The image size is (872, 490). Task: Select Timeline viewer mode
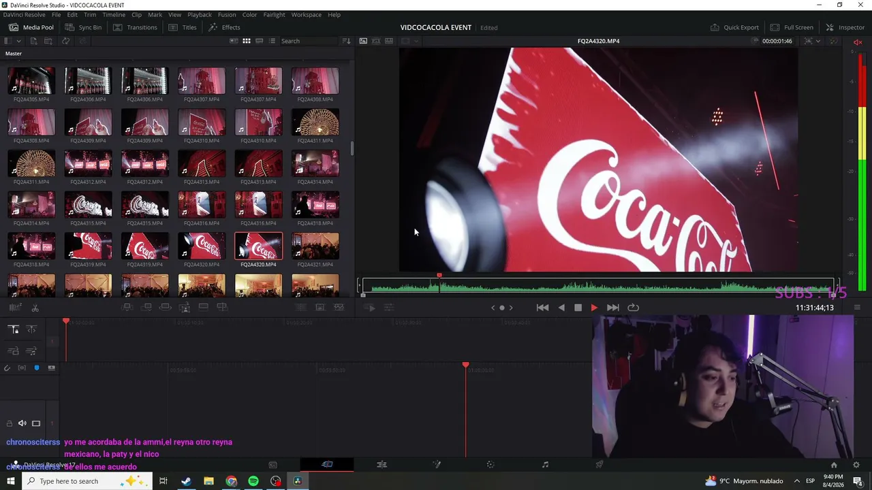389,41
